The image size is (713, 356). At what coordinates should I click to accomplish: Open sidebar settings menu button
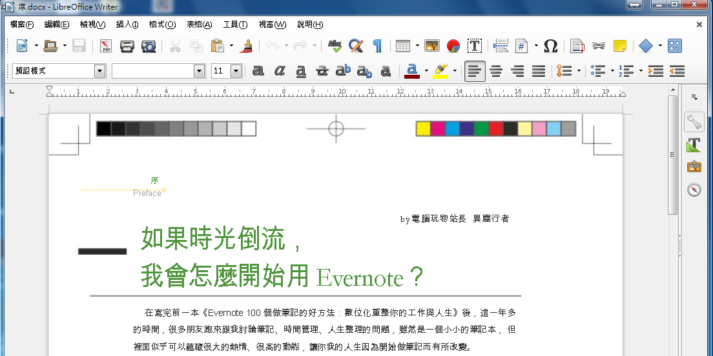coord(694,97)
